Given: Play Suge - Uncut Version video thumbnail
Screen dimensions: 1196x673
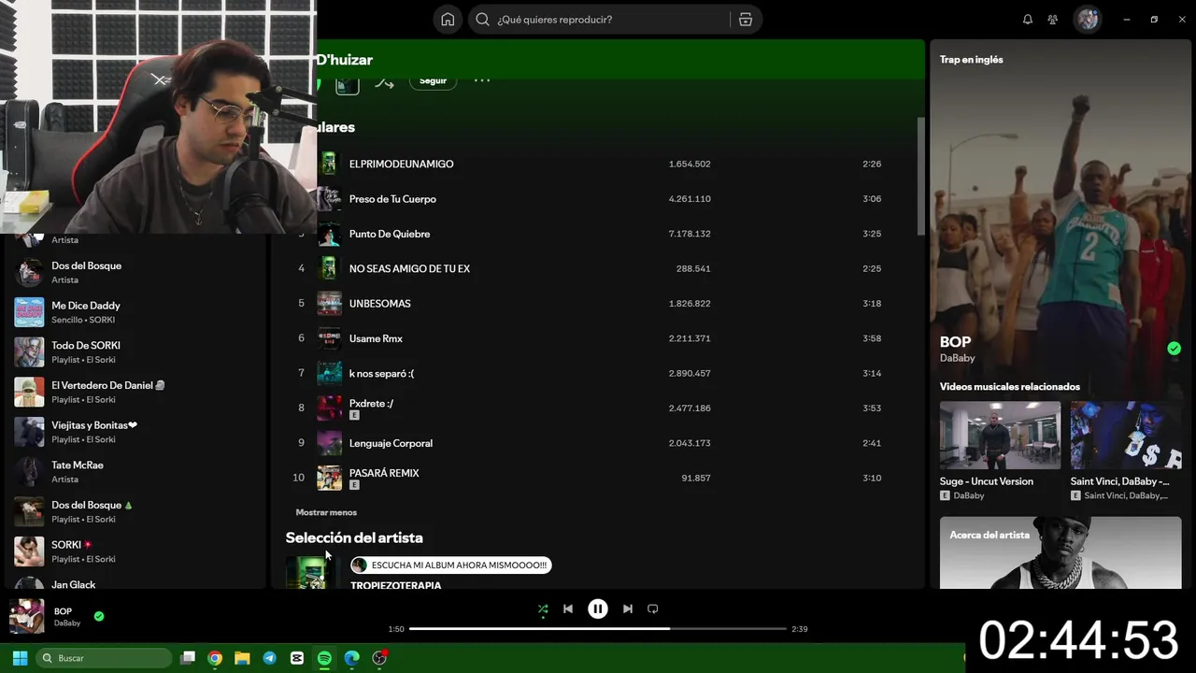Looking at the screenshot, I should (x=1000, y=436).
